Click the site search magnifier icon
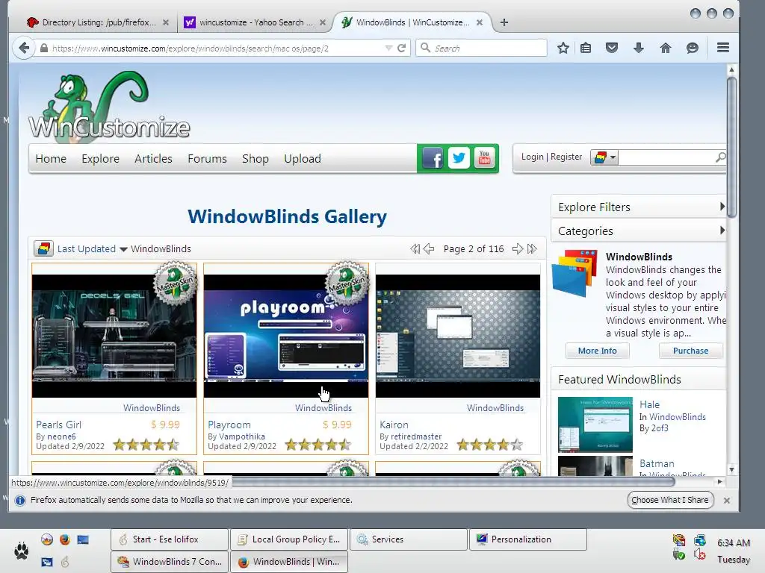 [720, 157]
